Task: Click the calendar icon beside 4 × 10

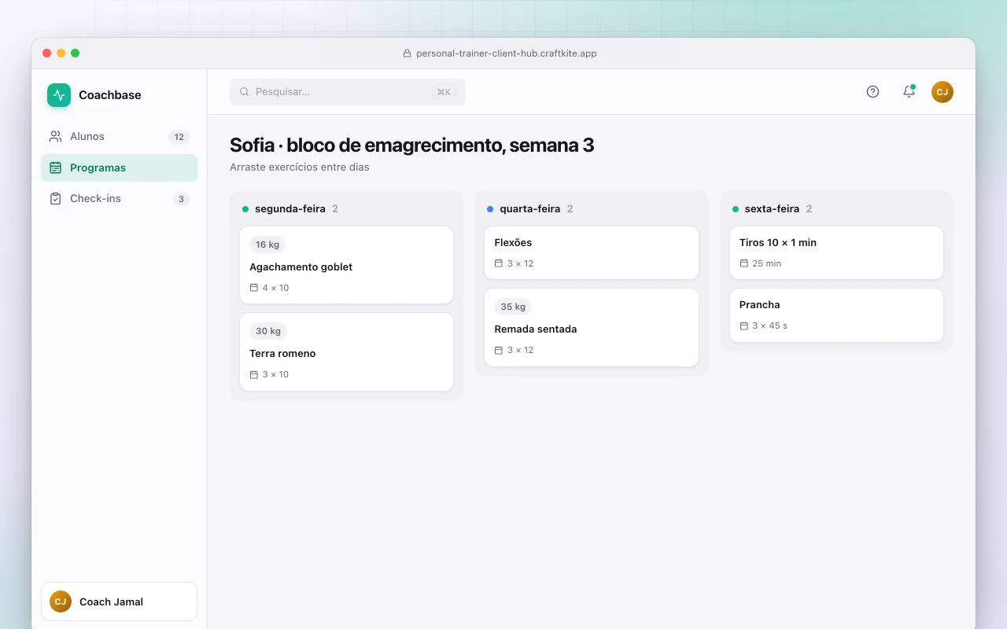Action: 253,288
